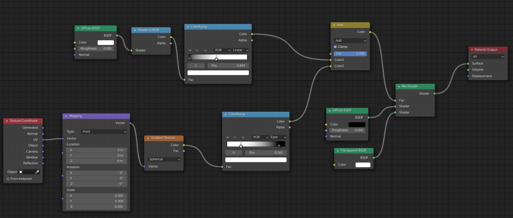513x218 pixels.
Task: Click the stop color bar under Pos 0.464
Action: tap(218, 73)
